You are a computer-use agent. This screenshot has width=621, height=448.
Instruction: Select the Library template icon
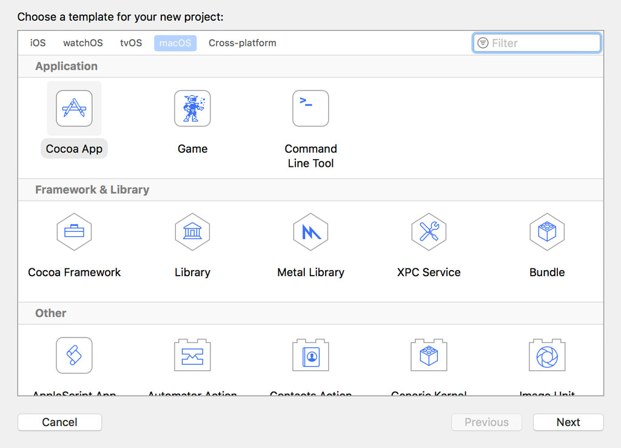pos(192,232)
